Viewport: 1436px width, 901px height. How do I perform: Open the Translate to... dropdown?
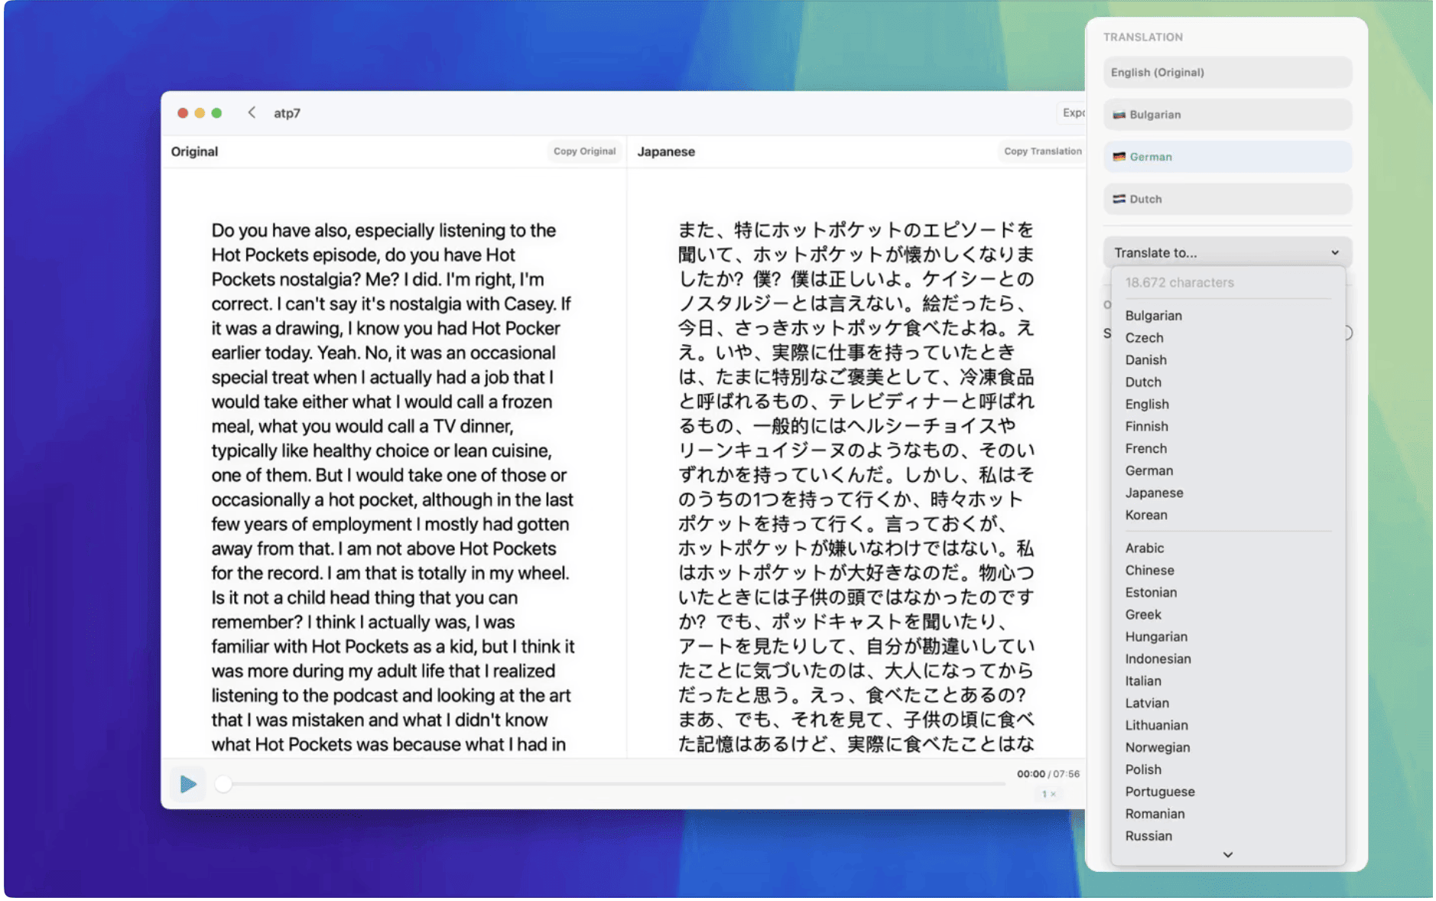point(1226,252)
